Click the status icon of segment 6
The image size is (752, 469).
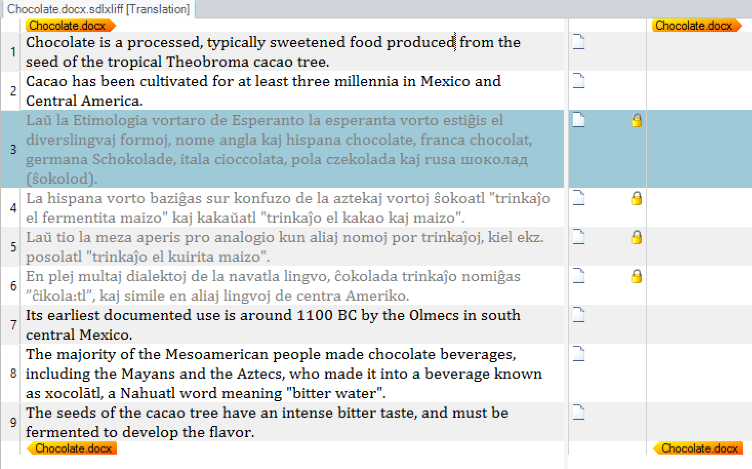pos(578,276)
